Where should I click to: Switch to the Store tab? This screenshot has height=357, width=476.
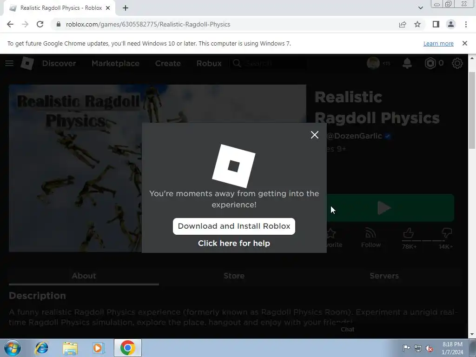click(x=234, y=276)
